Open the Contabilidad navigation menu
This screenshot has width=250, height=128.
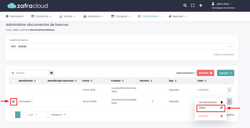pos(149,16)
